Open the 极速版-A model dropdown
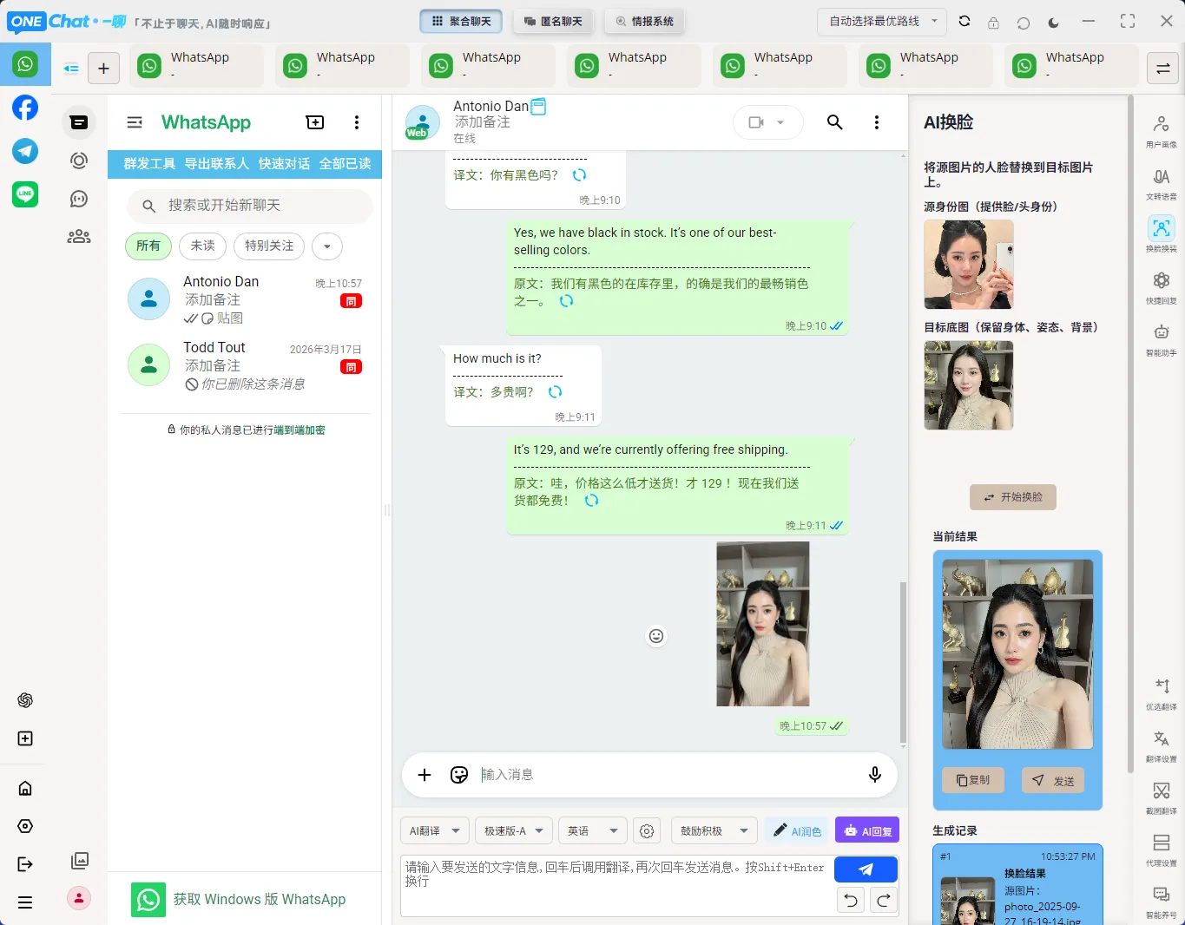The width and height of the screenshot is (1185, 925). click(x=513, y=830)
